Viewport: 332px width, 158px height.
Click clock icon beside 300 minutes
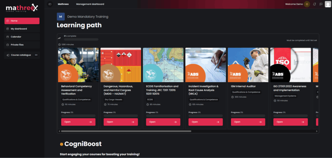click(x=232, y=97)
